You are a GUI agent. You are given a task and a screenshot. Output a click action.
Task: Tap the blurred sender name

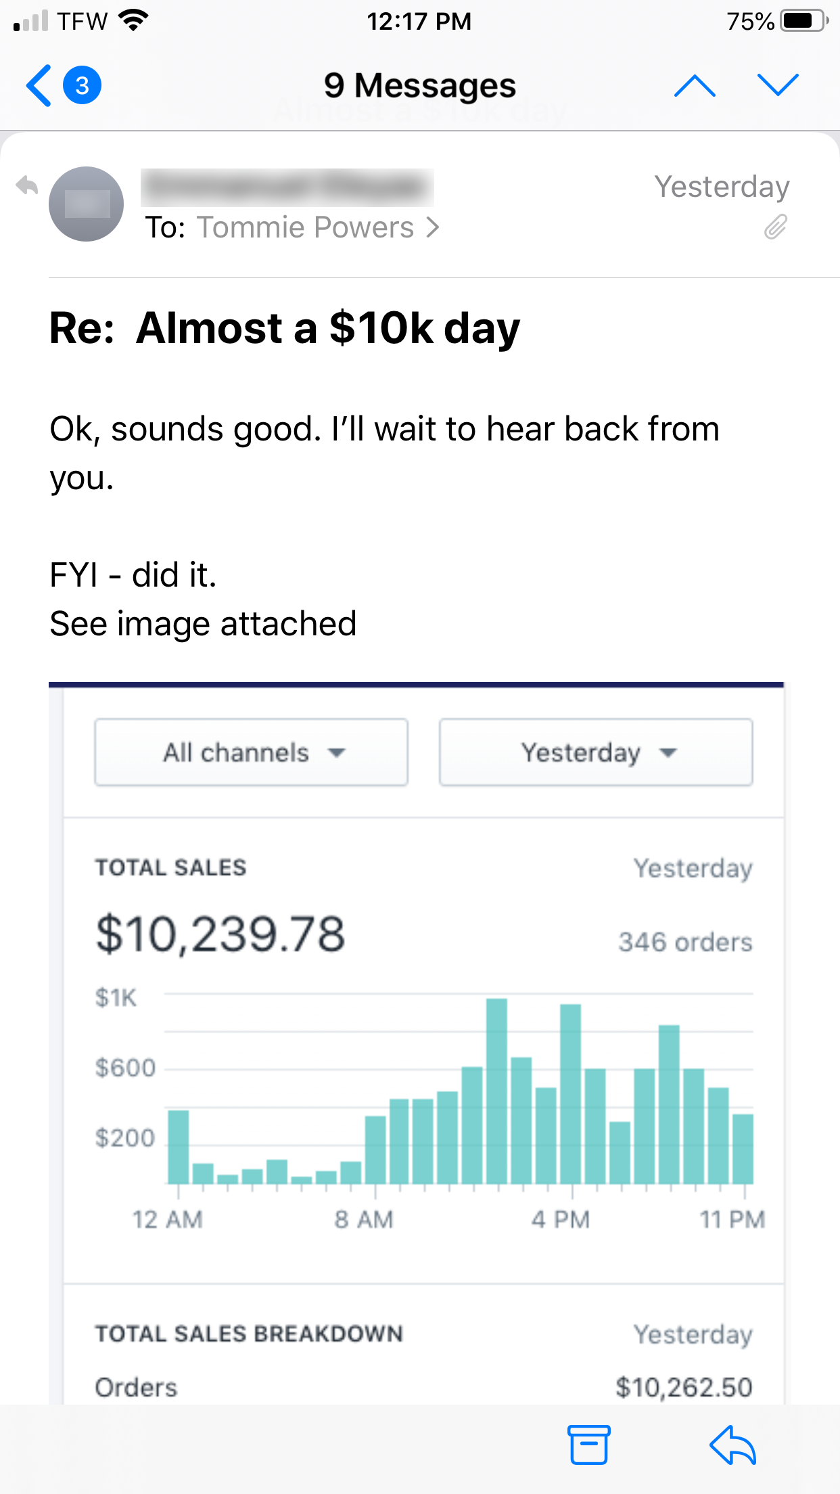tap(287, 187)
